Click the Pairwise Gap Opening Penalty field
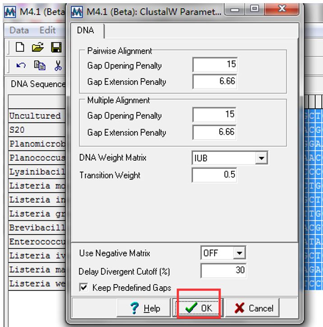Image resolution: width=323 pixels, height=327 pixels. [x=215, y=65]
